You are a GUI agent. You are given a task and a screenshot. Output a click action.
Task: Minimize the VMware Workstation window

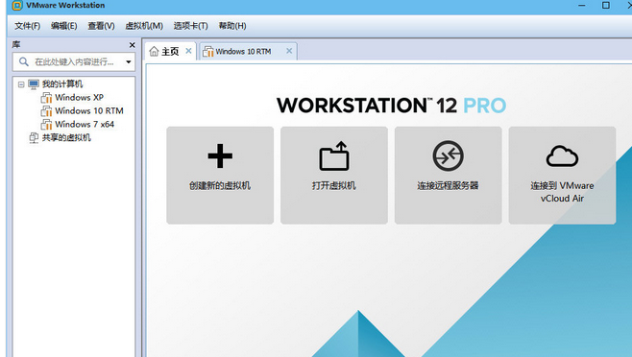pos(582,5)
